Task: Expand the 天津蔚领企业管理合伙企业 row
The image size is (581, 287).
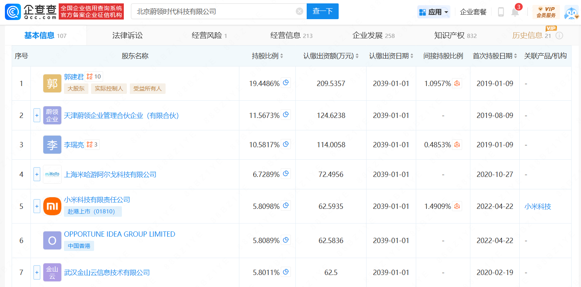Action: click(37, 115)
